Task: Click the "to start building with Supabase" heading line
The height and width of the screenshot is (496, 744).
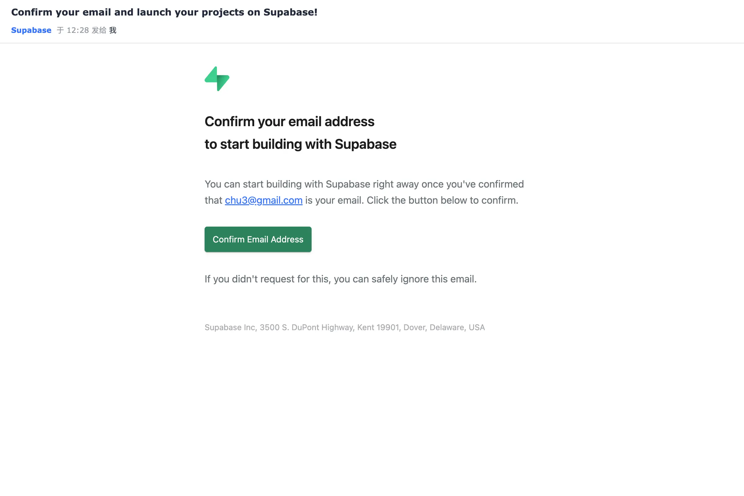Action: point(300,144)
